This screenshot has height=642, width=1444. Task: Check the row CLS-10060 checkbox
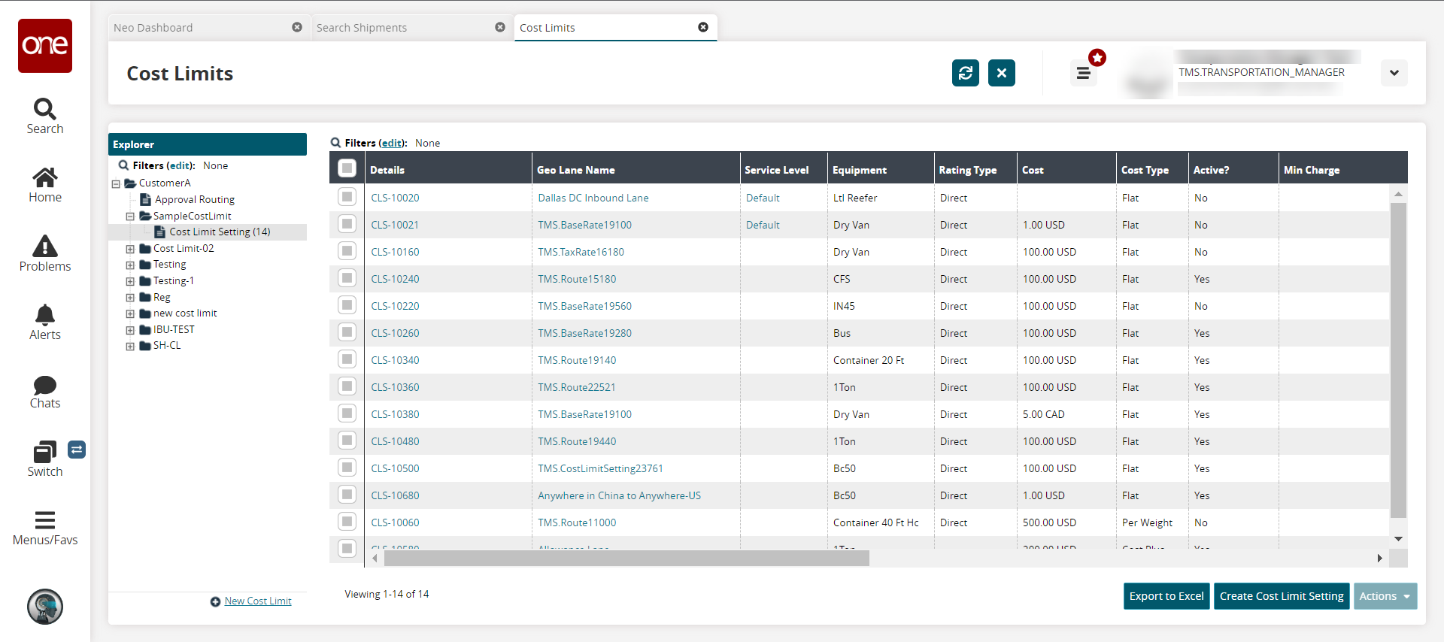click(x=347, y=522)
